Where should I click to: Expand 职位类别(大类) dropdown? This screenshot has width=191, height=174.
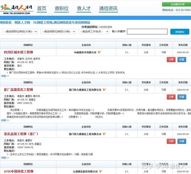(x=20, y=32)
